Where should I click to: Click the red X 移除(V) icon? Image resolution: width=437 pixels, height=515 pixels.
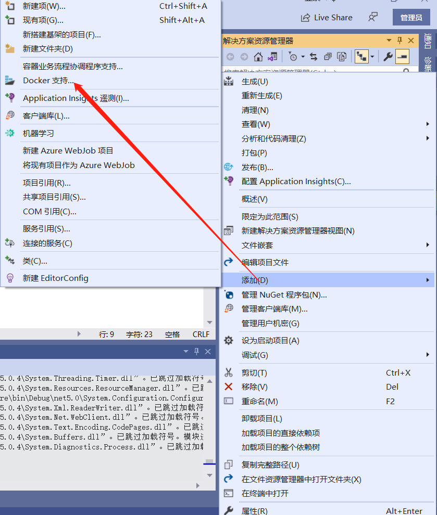pos(229,387)
